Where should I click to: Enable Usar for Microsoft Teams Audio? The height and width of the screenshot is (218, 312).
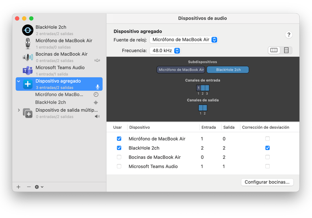pos(119,166)
